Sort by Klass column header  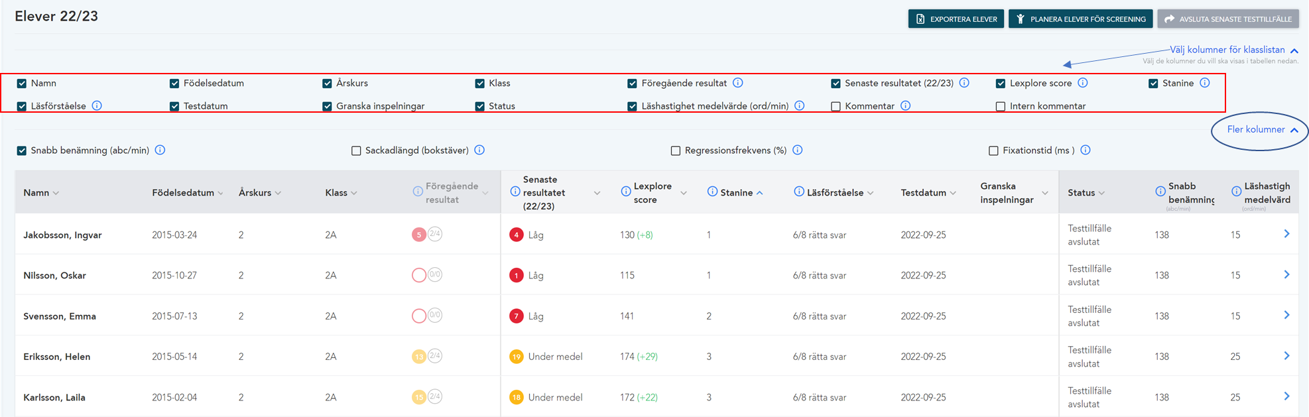(x=342, y=193)
